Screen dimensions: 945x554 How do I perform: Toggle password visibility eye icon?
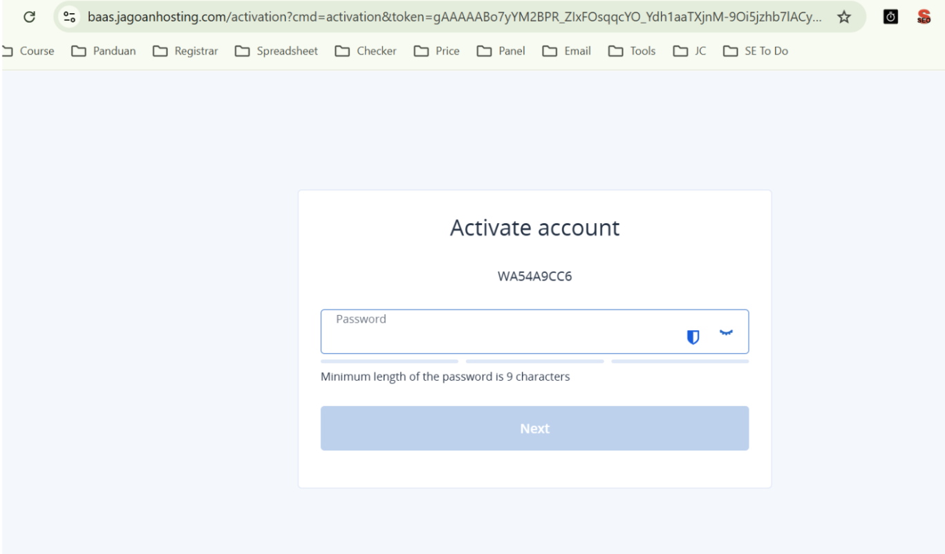click(x=725, y=333)
